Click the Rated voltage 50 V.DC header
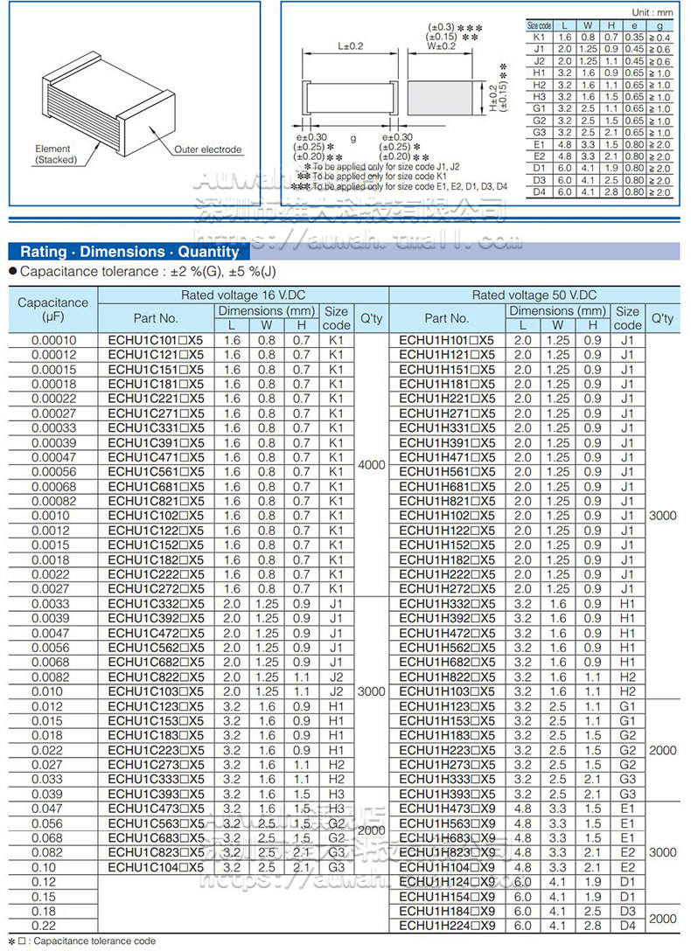The height and width of the screenshot is (951, 691). point(534,295)
